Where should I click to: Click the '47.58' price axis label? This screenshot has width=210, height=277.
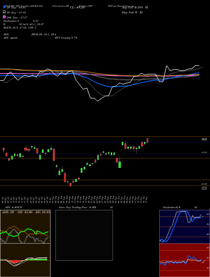204,152
